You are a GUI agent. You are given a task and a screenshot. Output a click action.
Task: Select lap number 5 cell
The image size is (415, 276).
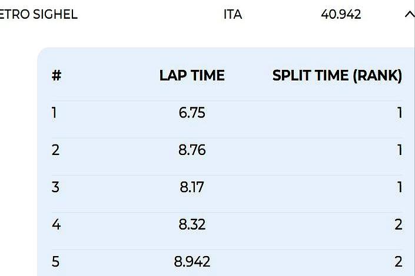point(55,261)
